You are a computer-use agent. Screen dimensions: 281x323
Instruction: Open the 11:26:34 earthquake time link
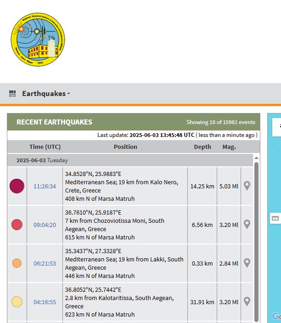click(45, 187)
